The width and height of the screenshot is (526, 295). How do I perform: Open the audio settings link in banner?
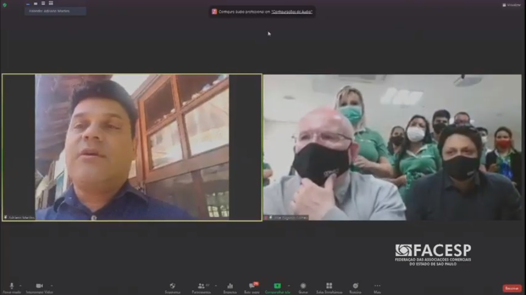tap(292, 12)
